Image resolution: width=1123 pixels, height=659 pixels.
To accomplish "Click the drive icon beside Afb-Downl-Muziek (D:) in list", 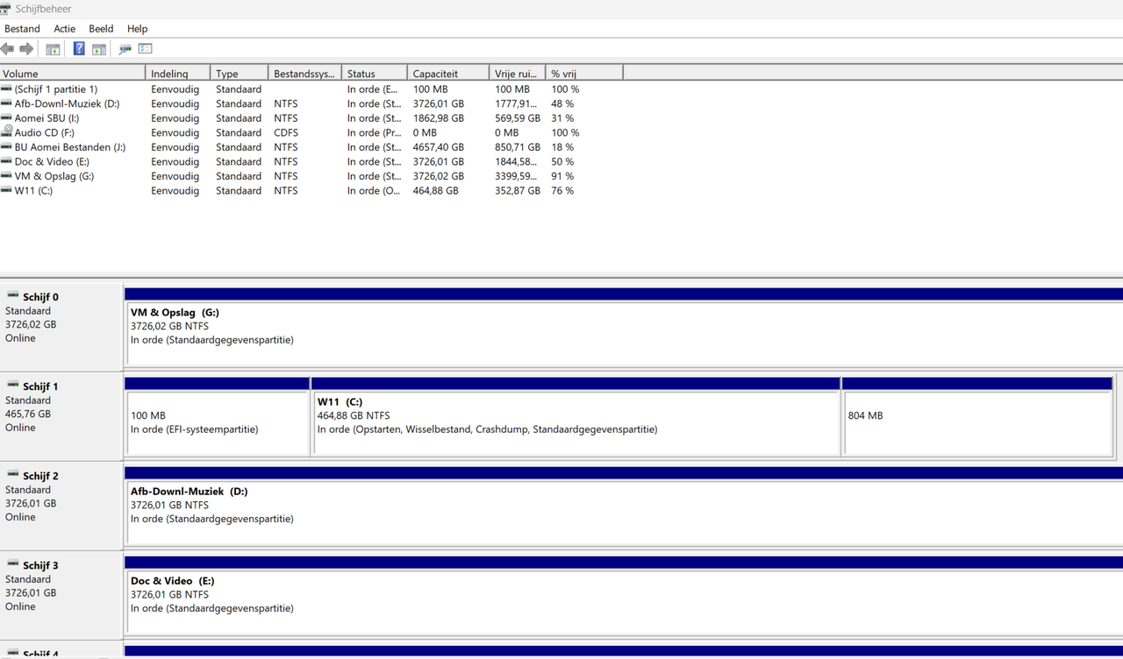I will coord(7,103).
